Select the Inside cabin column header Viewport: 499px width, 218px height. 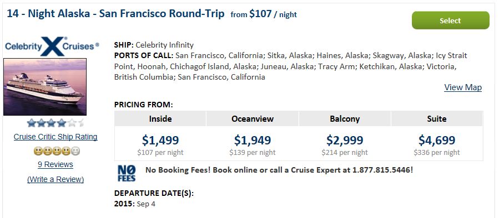coord(160,118)
